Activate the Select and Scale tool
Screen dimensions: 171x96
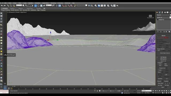click(x=41, y=6)
